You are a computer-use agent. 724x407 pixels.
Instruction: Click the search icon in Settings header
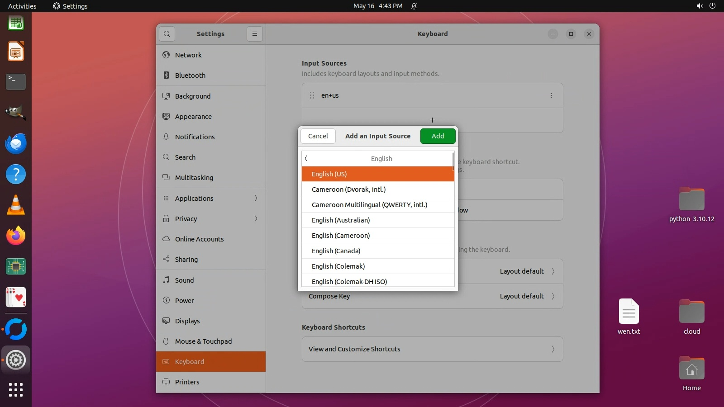point(167,34)
